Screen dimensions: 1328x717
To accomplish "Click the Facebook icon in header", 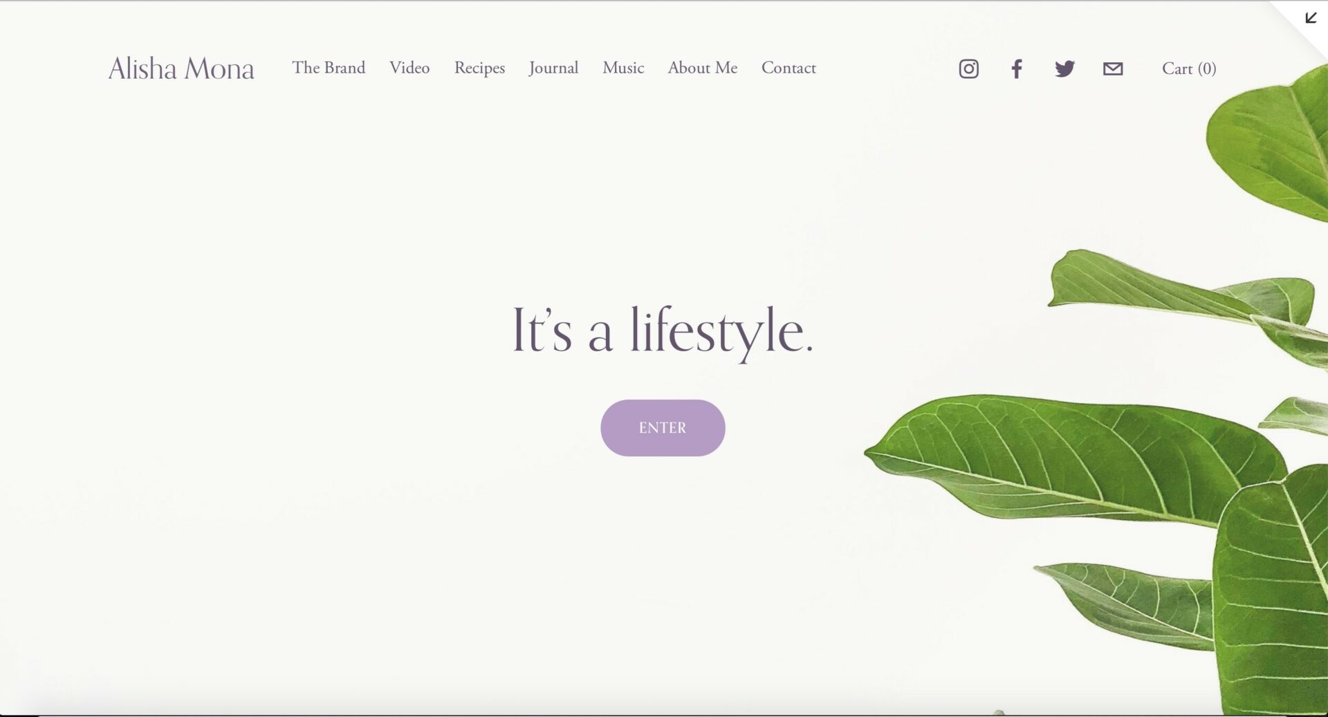I will pos(1017,68).
